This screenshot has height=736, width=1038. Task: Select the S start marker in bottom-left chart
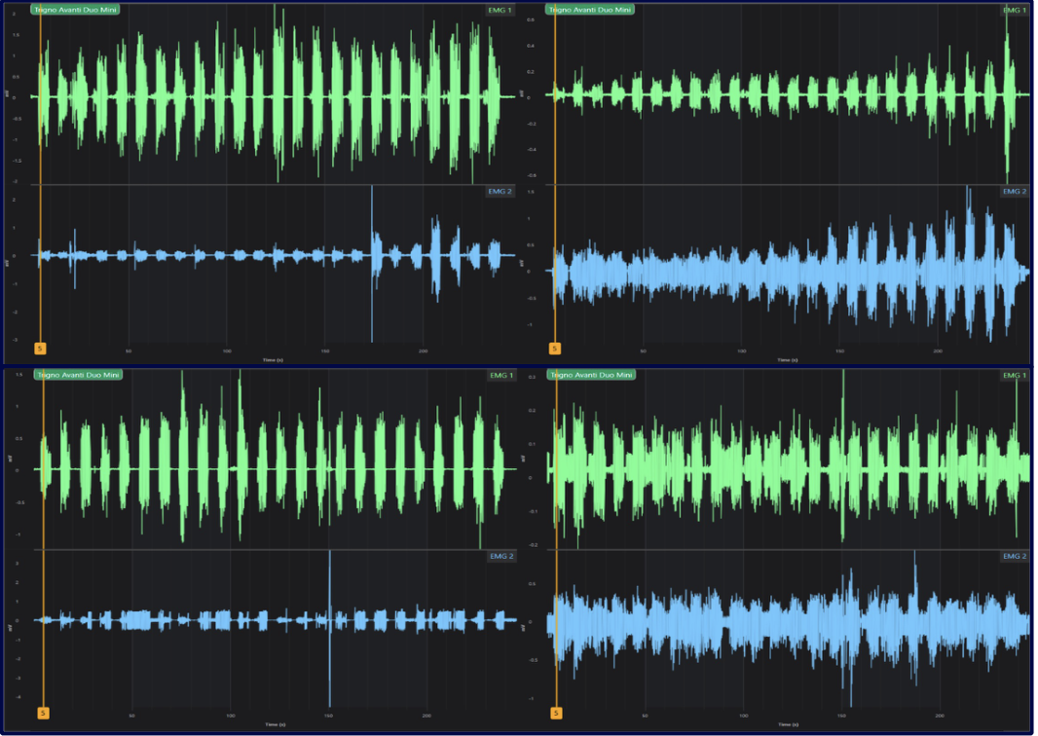point(43,714)
